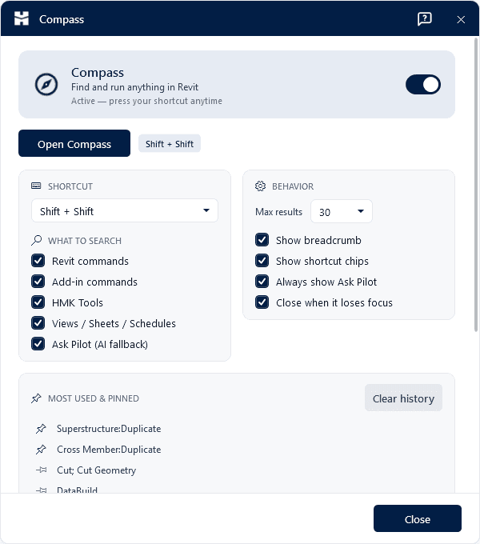Click the Shift + Shift shortcut chip
This screenshot has height=544, width=480.
tap(170, 143)
